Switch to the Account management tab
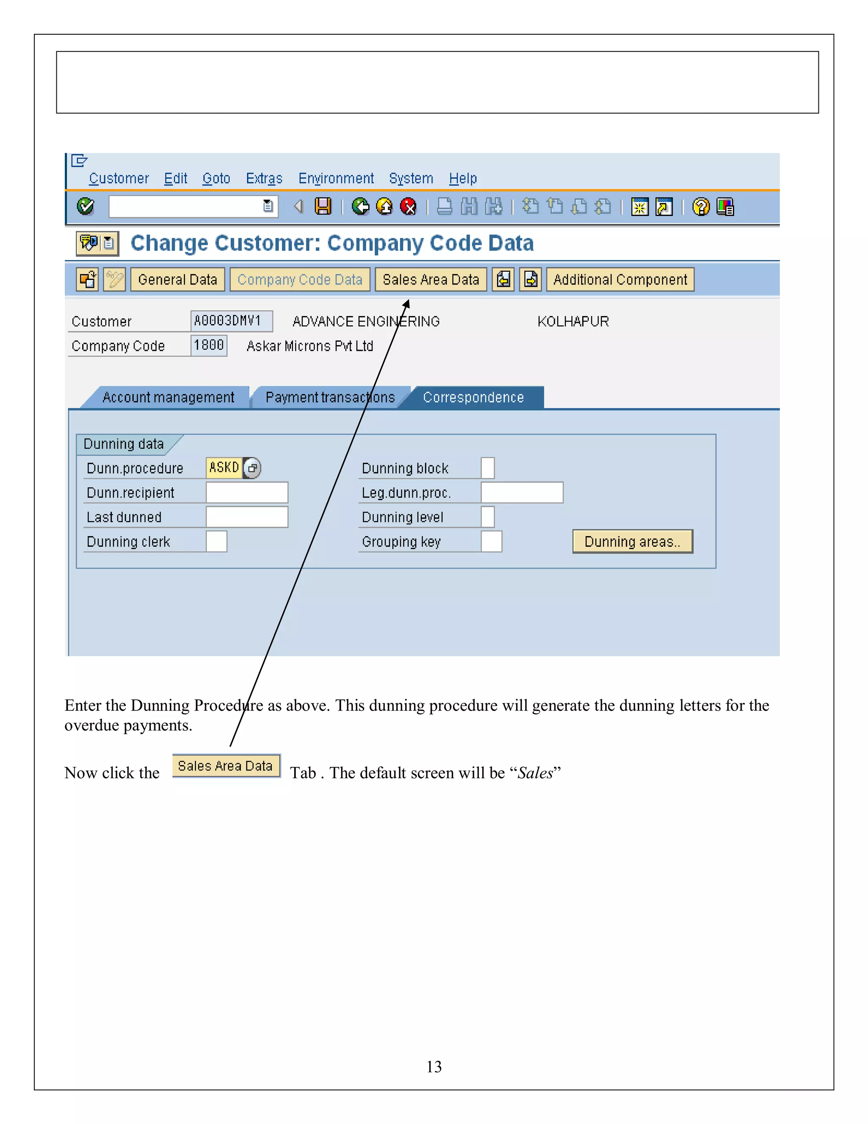 (x=168, y=397)
